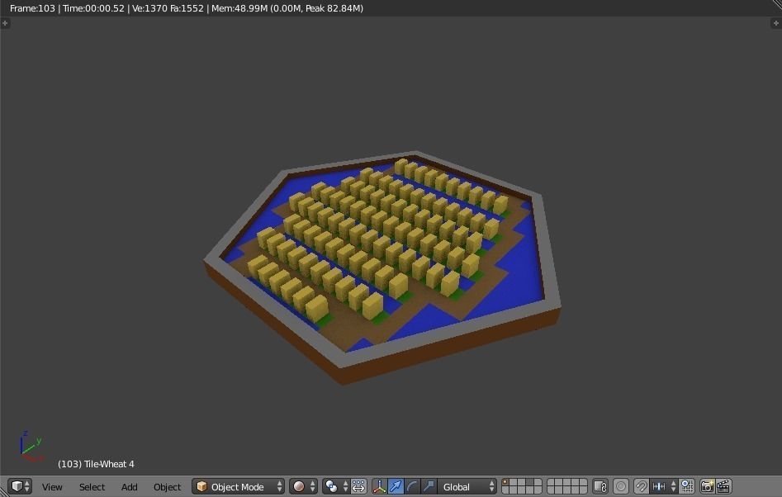Select the scale manipulator icon
The width and height of the screenshot is (782, 497).
[x=428, y=486]
